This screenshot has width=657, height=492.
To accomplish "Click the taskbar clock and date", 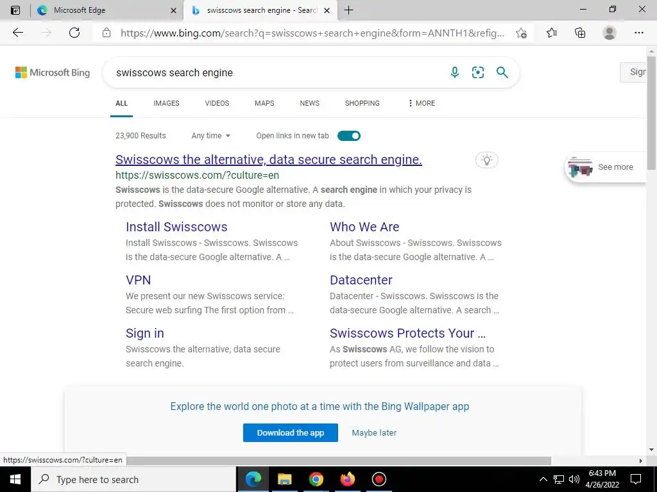I will point(602,479).
